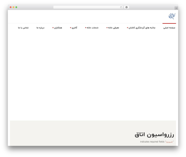Image resolution: width=186 pixels, height=157 pixels.
Task: Open the صفحه اصلی menu item
Action: [x=169, y=28]
